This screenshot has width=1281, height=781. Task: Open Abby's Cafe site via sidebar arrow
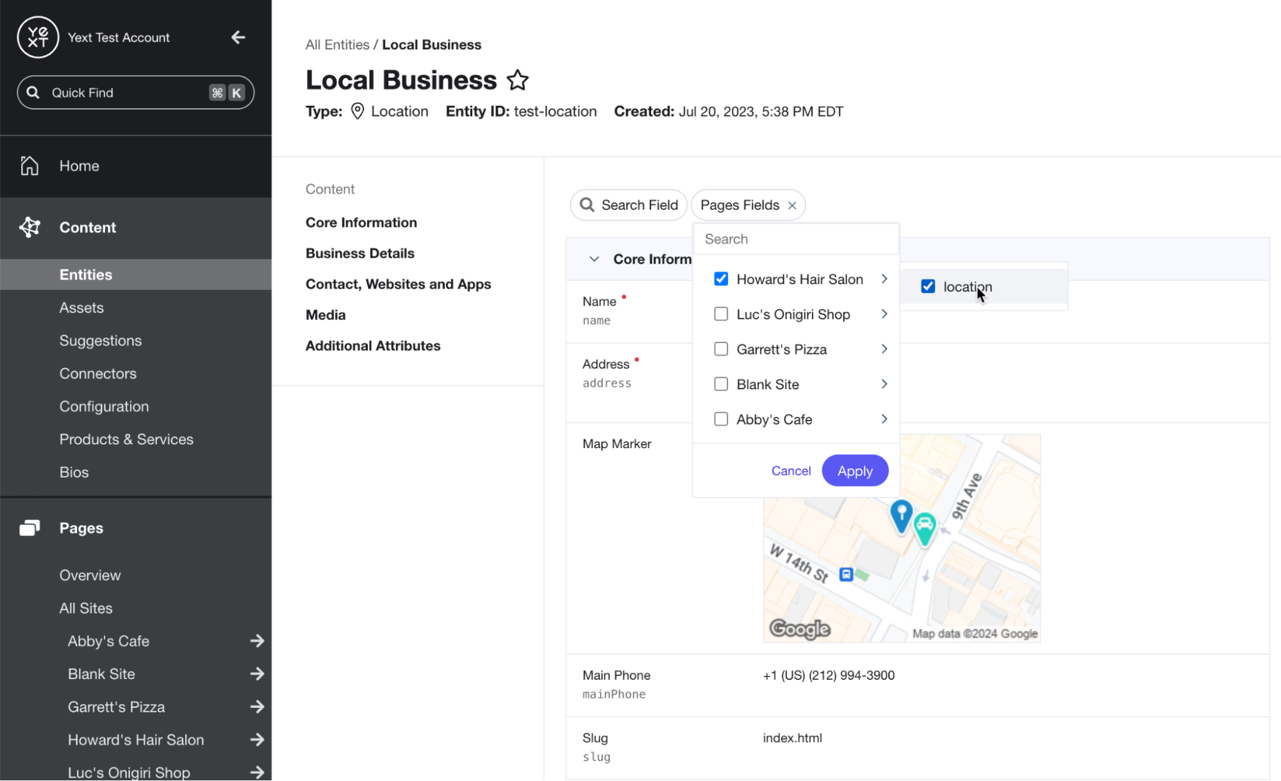(x=257, y=641)
